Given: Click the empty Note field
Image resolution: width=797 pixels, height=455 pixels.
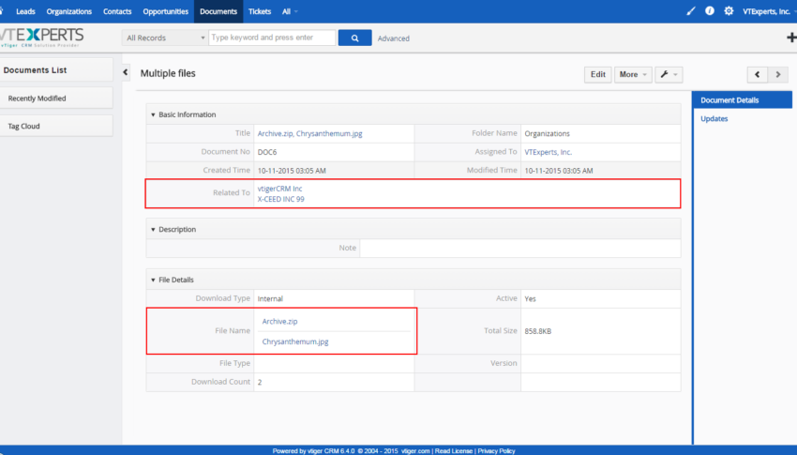Looking at the screenshot, I should (x=520, y=248).
